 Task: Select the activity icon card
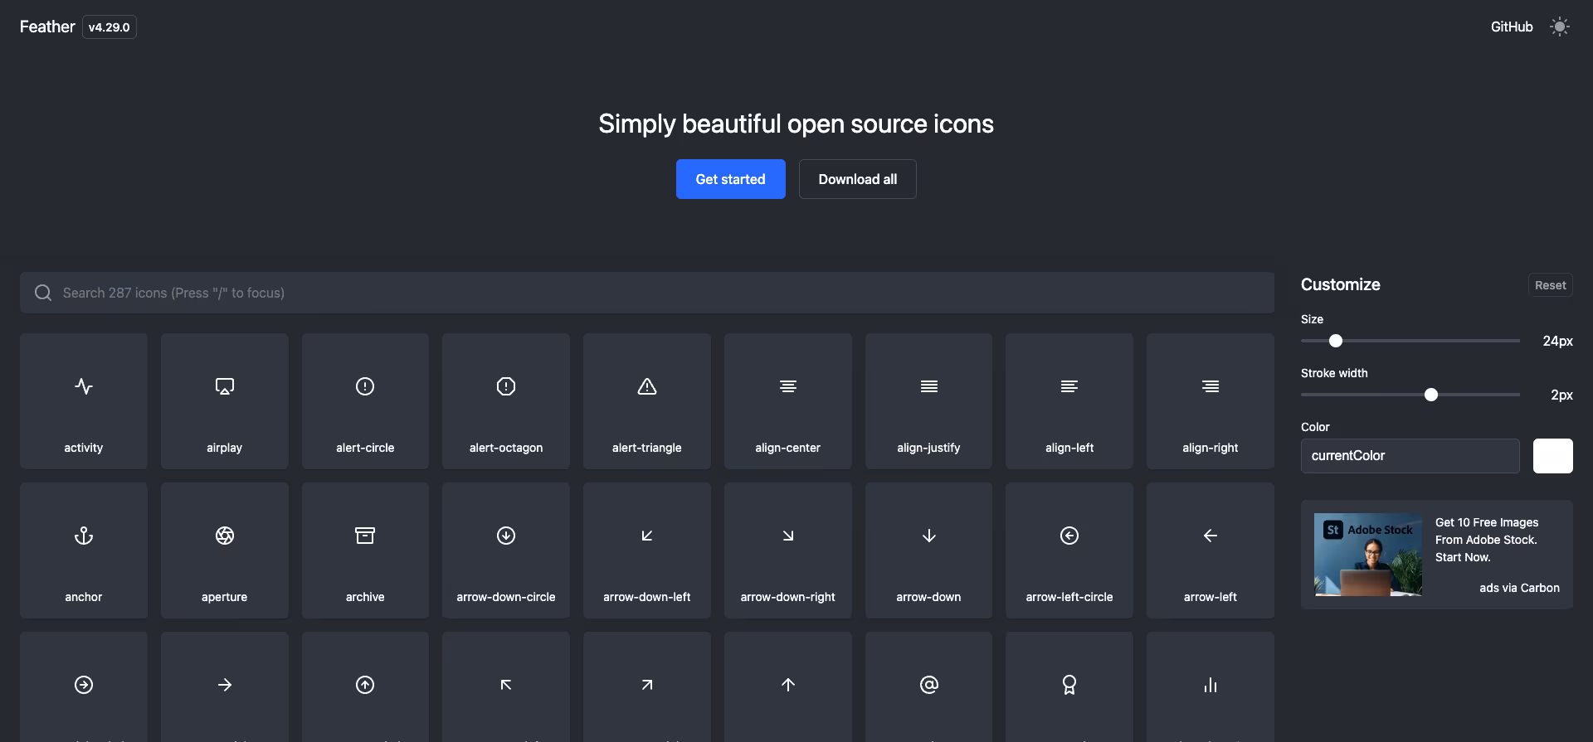click(x=84, y=401)
